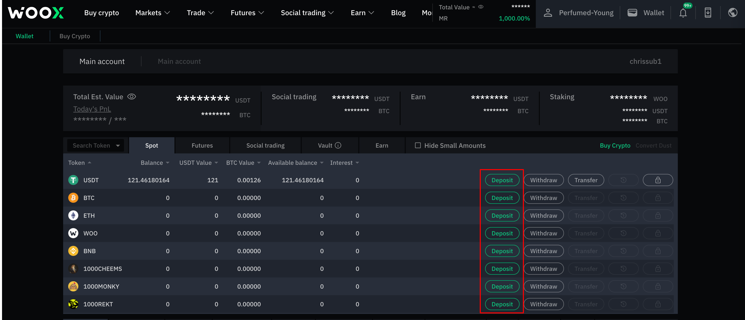
Task: Toggle header Total Value visibility eye
Action: coord(481,7)
